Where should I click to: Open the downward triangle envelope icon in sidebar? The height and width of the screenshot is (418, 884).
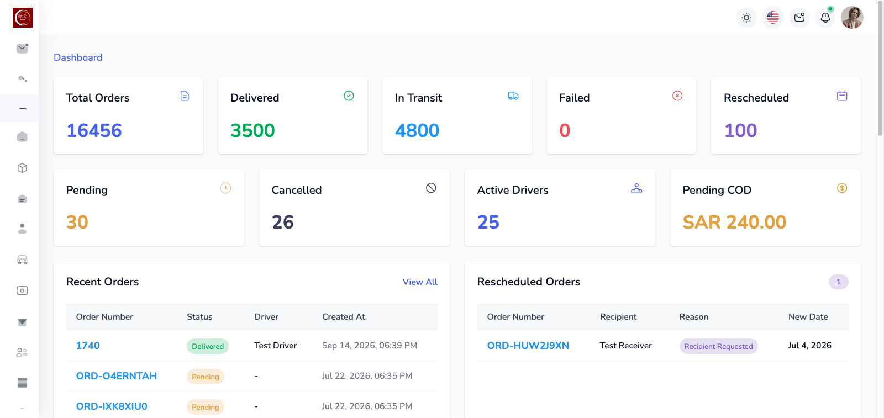point(22,322)
